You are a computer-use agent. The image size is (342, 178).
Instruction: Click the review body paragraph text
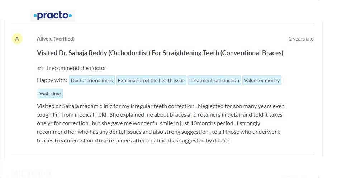[161, 123]
